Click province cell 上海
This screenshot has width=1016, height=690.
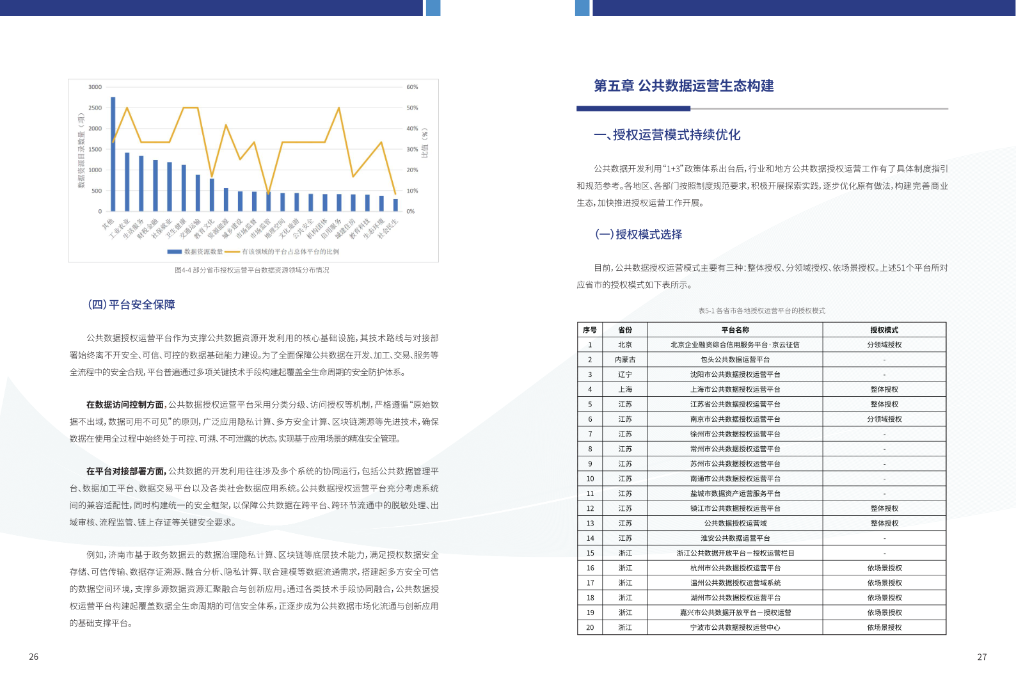point(625,389)
